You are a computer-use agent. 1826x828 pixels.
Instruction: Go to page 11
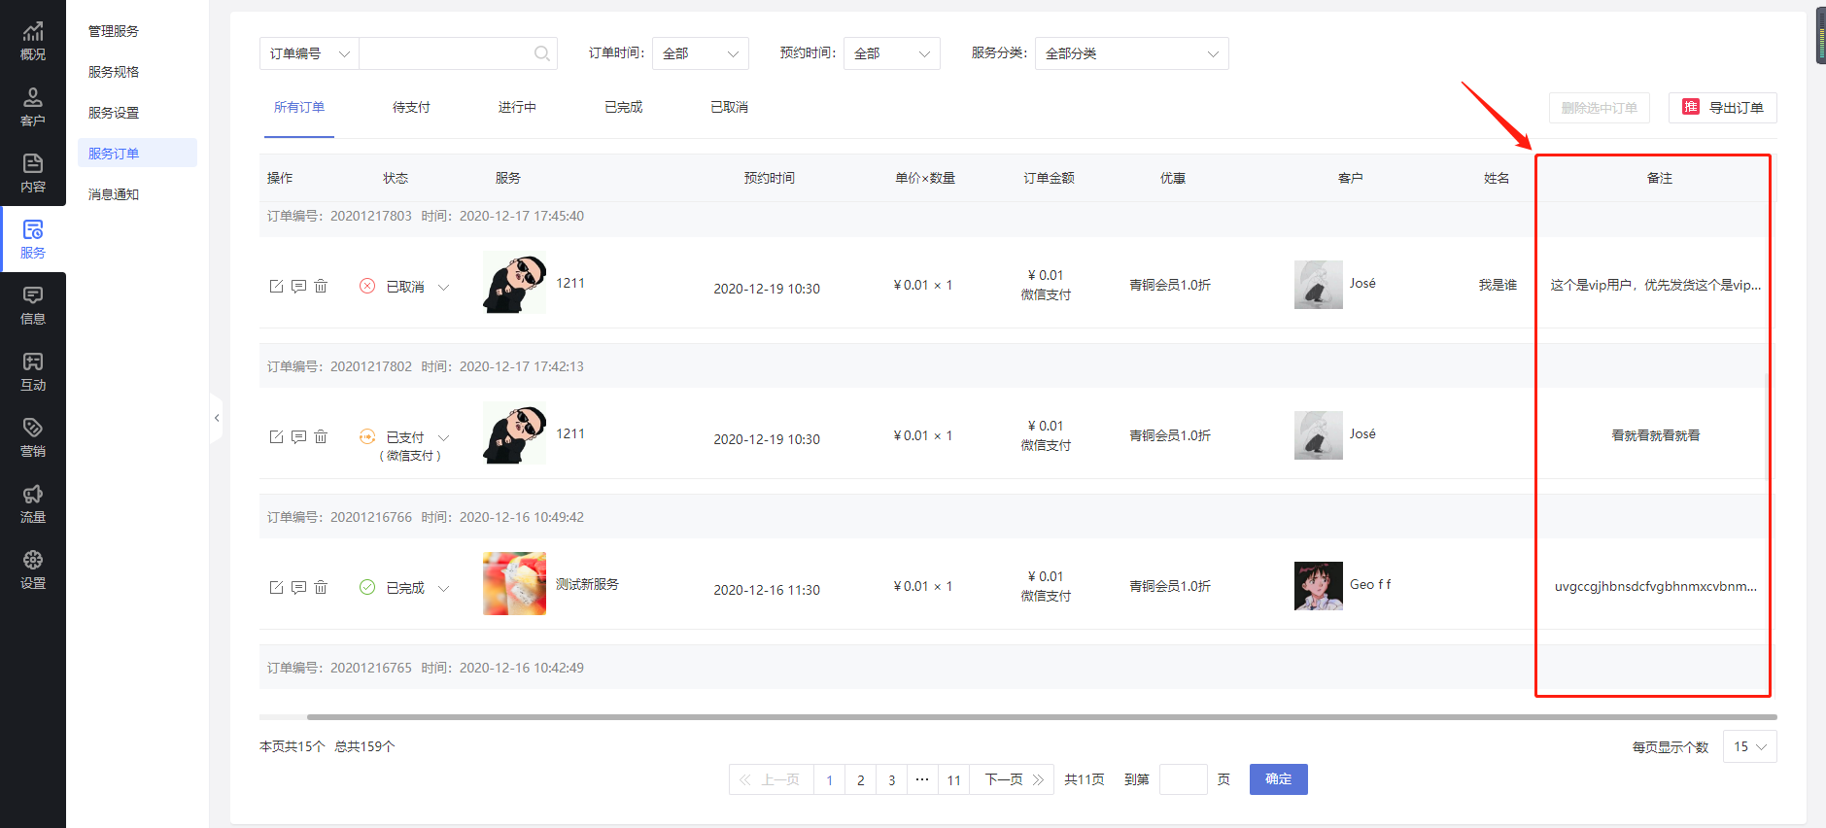coord(954,779)
